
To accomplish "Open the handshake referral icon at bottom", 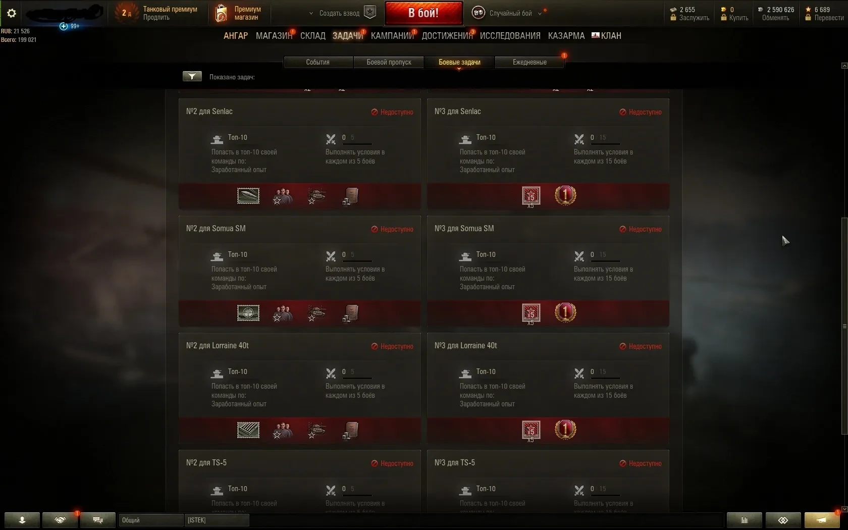I will (x=60, y=520).
